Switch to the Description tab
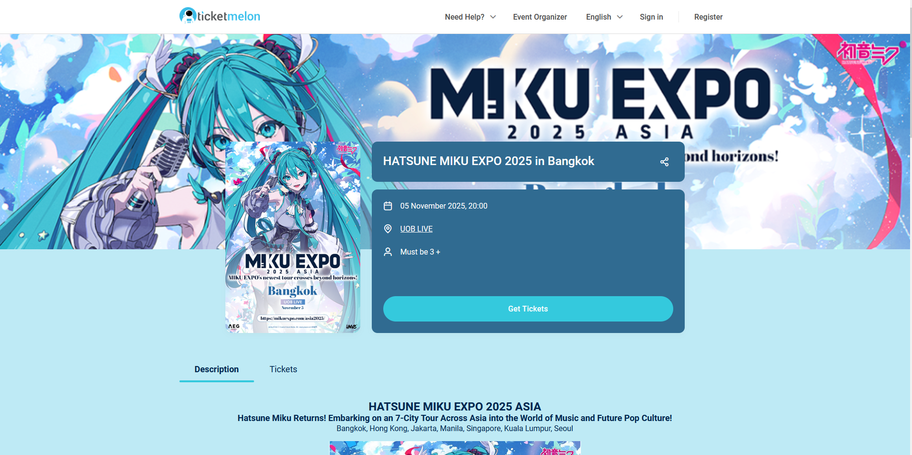 pos(216,369)
